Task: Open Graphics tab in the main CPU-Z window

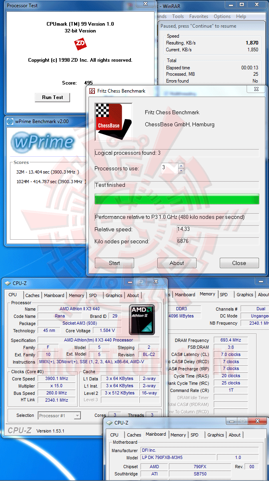Action: pyautogui.click(x=114, y=295)
